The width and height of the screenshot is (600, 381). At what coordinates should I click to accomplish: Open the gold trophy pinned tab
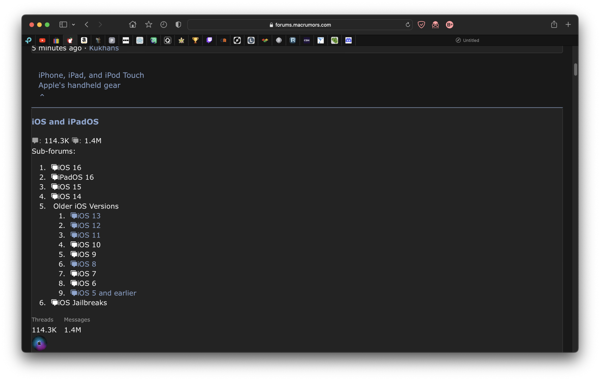(x=195, y=40)
